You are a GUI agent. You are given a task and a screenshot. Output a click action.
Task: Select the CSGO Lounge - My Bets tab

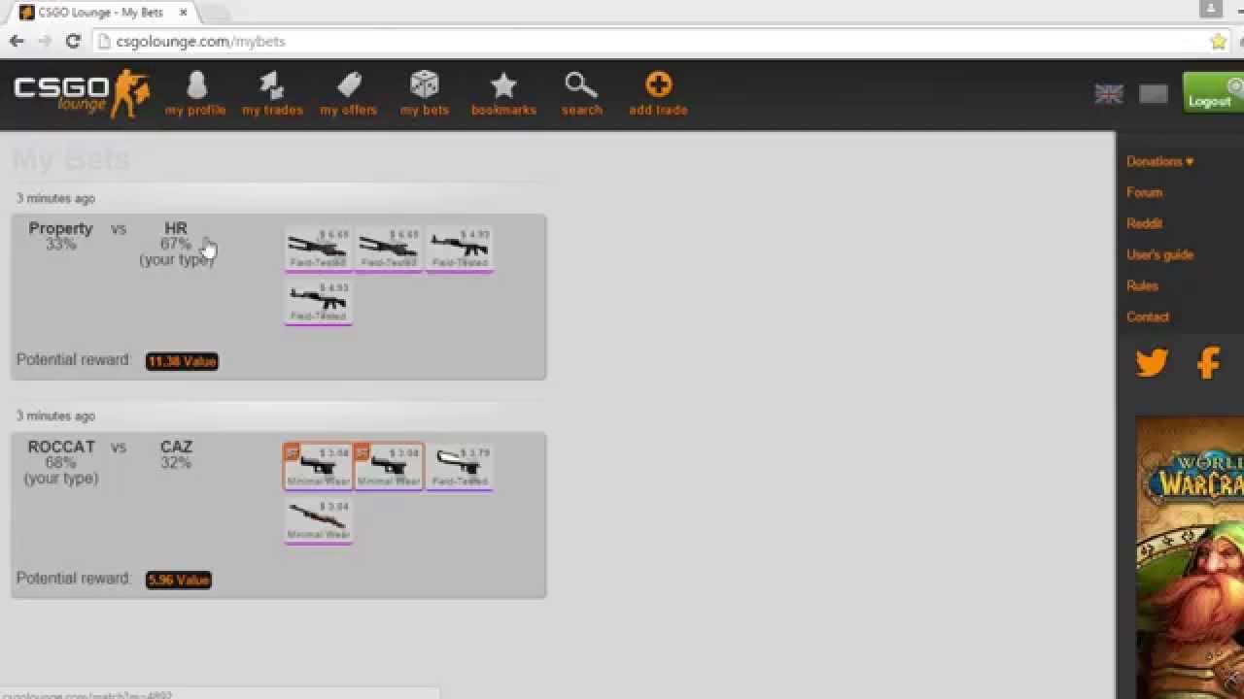point(101,13)
